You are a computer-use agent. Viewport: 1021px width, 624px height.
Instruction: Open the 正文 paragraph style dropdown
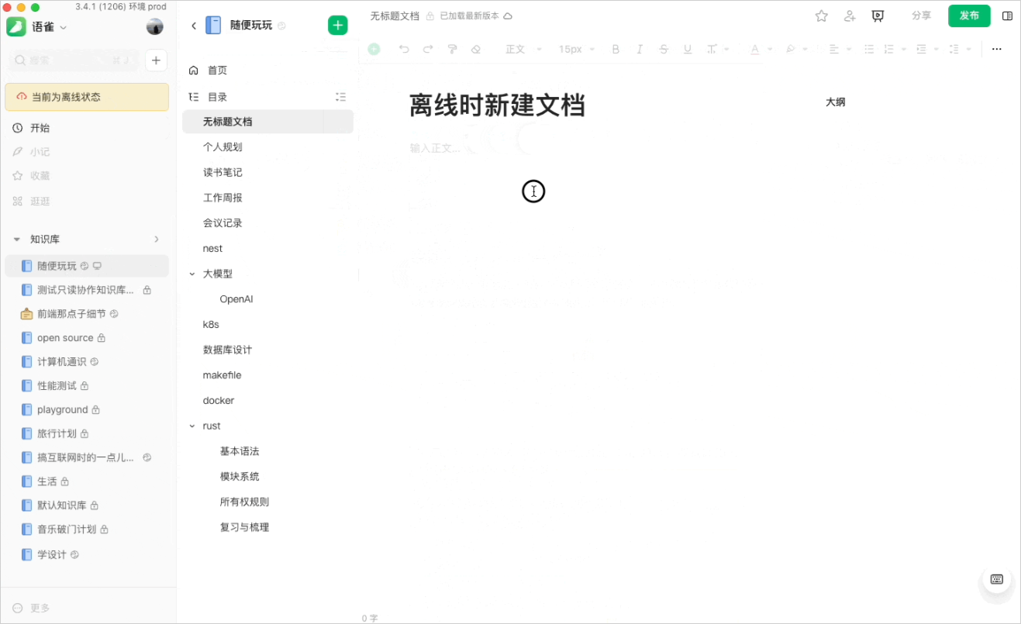(x=523, y=49)
